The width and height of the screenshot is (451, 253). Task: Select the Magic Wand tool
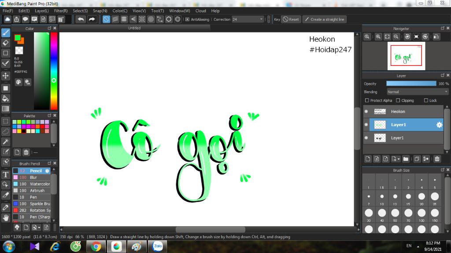coord(5,142)
